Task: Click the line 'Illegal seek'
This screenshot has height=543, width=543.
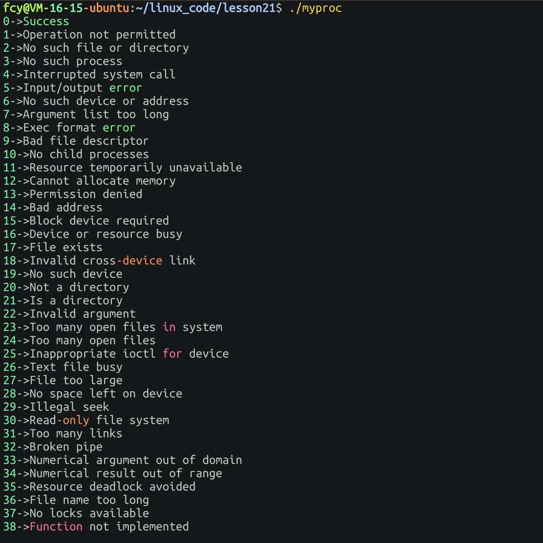Action: (x=69, y=407)
